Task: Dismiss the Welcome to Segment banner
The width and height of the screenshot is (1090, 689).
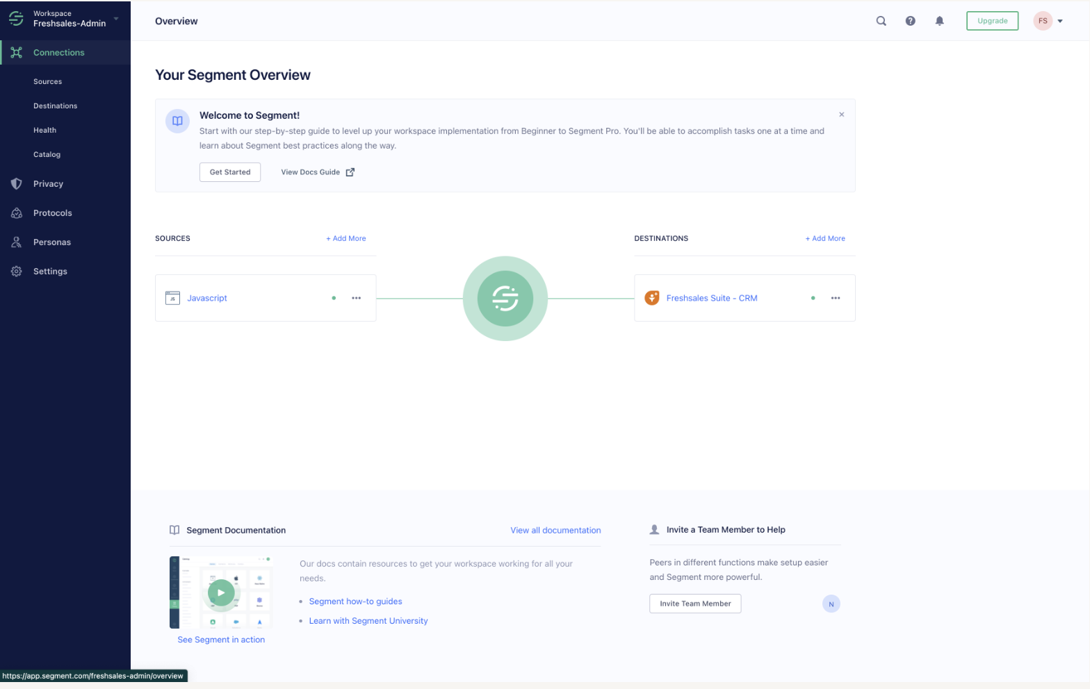Action: 842,115
